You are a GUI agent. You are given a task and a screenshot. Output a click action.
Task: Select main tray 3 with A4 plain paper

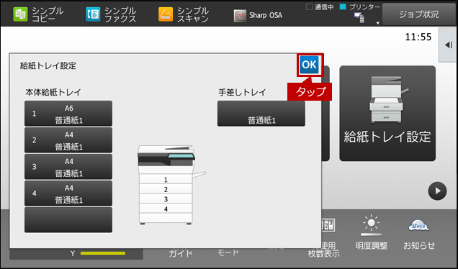pyautogui.click(x=68, y=167)
